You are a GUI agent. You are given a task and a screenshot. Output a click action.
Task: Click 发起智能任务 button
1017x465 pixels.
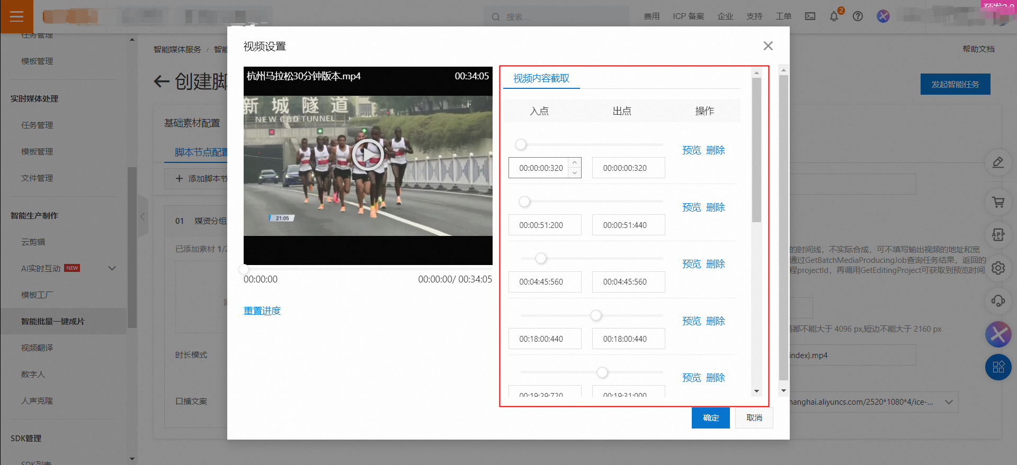pyautogui.click(x=955, y=84)
